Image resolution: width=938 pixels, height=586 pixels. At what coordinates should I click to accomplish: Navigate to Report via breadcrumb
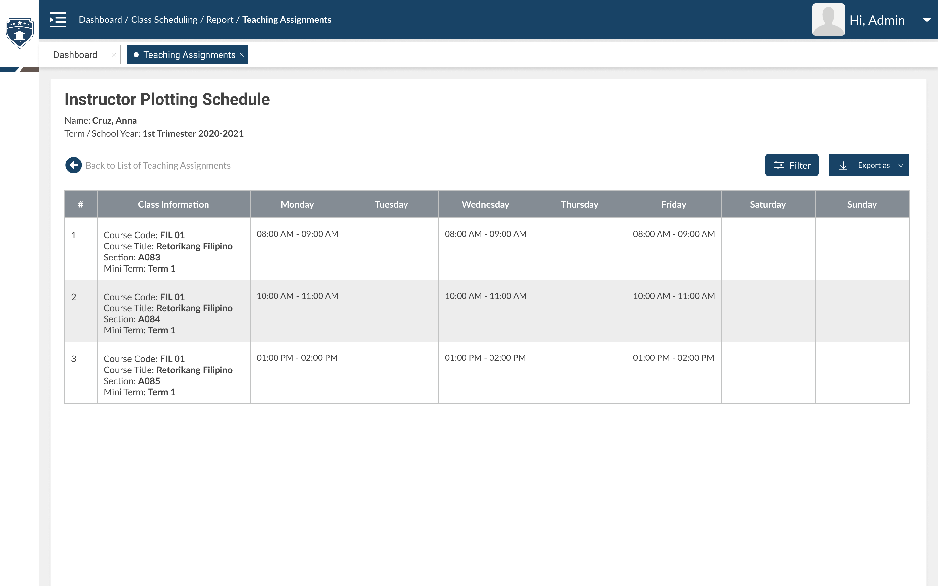tap(220, 20)
